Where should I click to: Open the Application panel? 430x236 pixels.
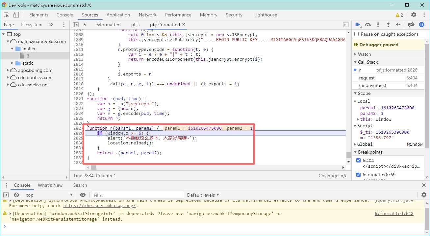tap(118, 15)
